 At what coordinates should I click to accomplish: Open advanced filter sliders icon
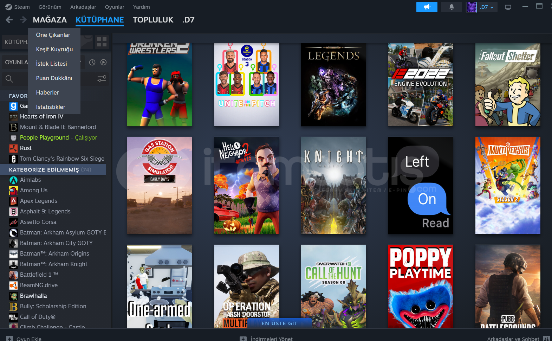(102, 79)
